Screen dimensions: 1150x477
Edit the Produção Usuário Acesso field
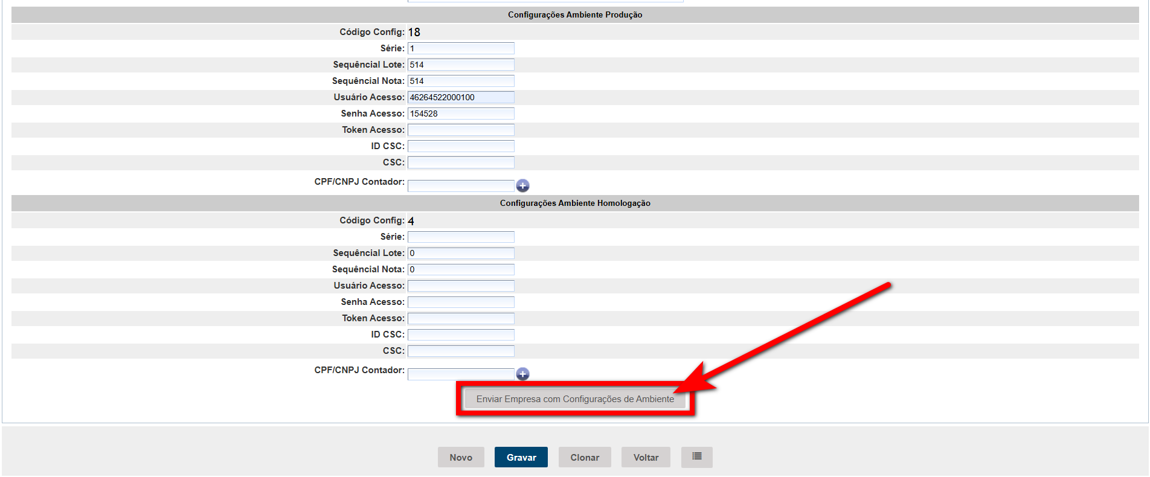point(461,97)
